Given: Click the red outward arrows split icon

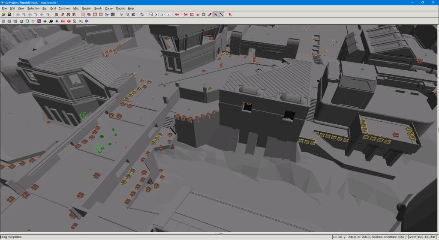Looking at the screenshot, I should pyautogui.click(x=69, y=21).
